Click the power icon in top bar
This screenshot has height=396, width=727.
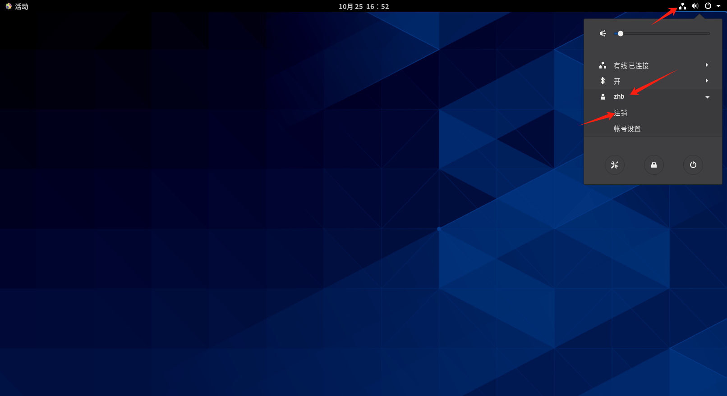pyautogui.click(x=708, y=6)
